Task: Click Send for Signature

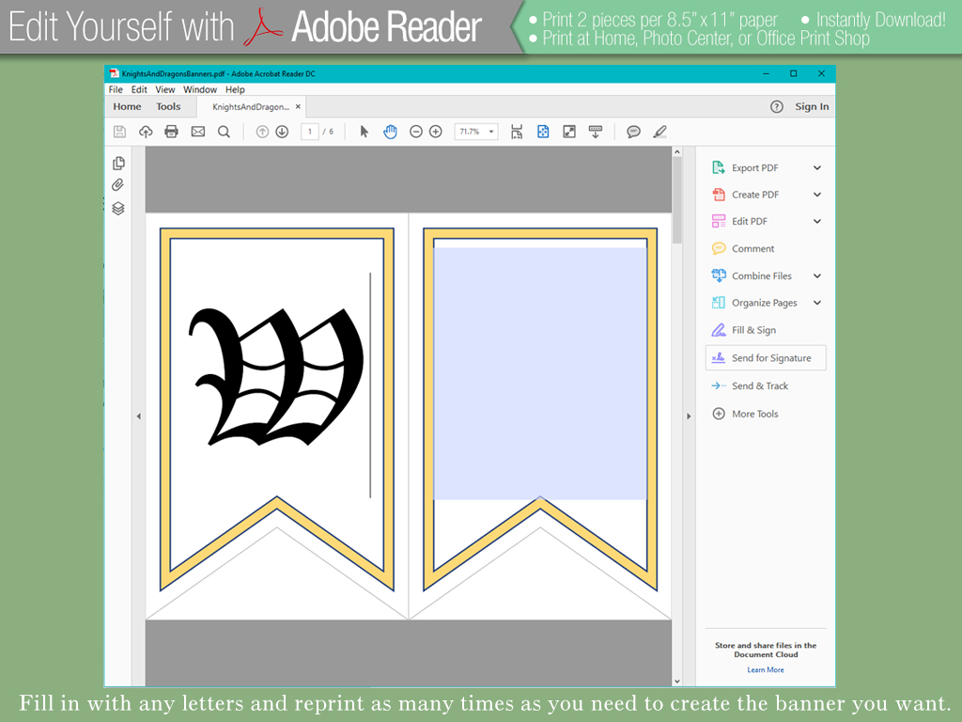Action: (766, 358)
